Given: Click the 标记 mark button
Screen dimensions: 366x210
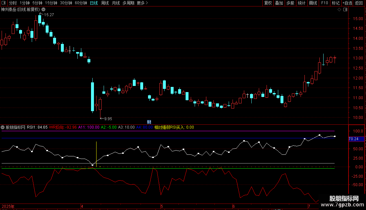Looking at the screenshot, I should (336, 3).
